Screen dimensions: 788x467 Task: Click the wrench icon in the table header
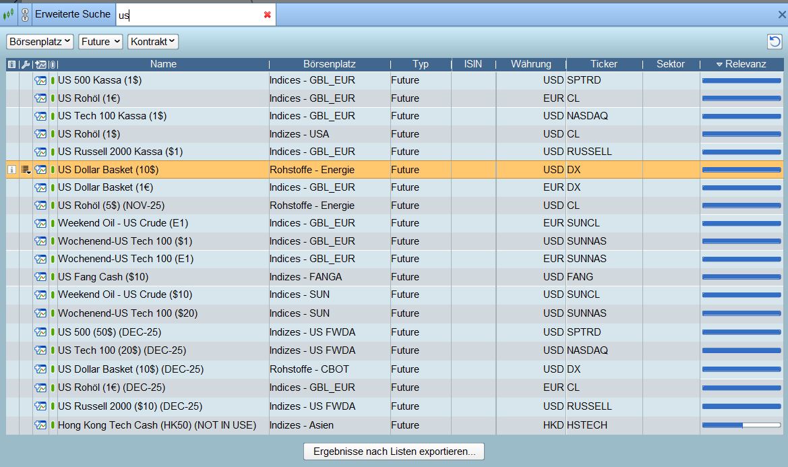pyautogui.click(x=26, y=64)
